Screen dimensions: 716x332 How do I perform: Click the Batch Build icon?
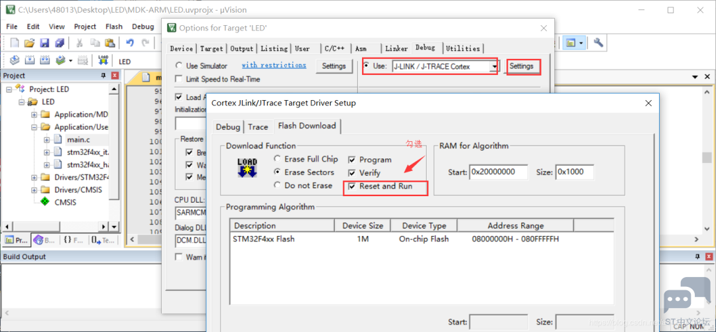click(60, 60)
